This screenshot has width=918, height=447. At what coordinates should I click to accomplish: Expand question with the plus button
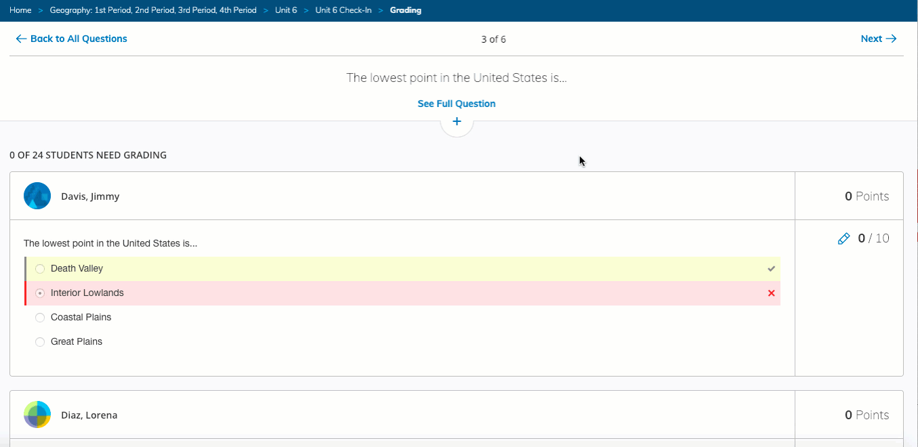[457, 122]
